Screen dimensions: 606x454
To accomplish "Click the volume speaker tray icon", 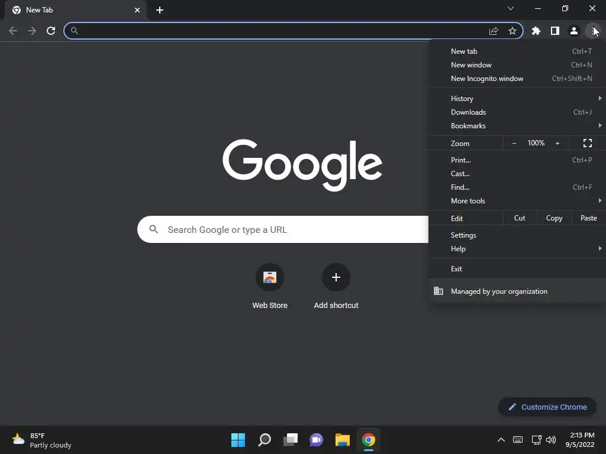I will point(551,440).
